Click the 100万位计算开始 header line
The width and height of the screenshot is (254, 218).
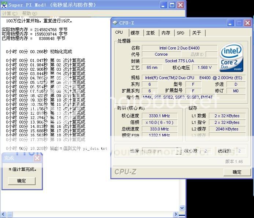[x=39, y=21]
